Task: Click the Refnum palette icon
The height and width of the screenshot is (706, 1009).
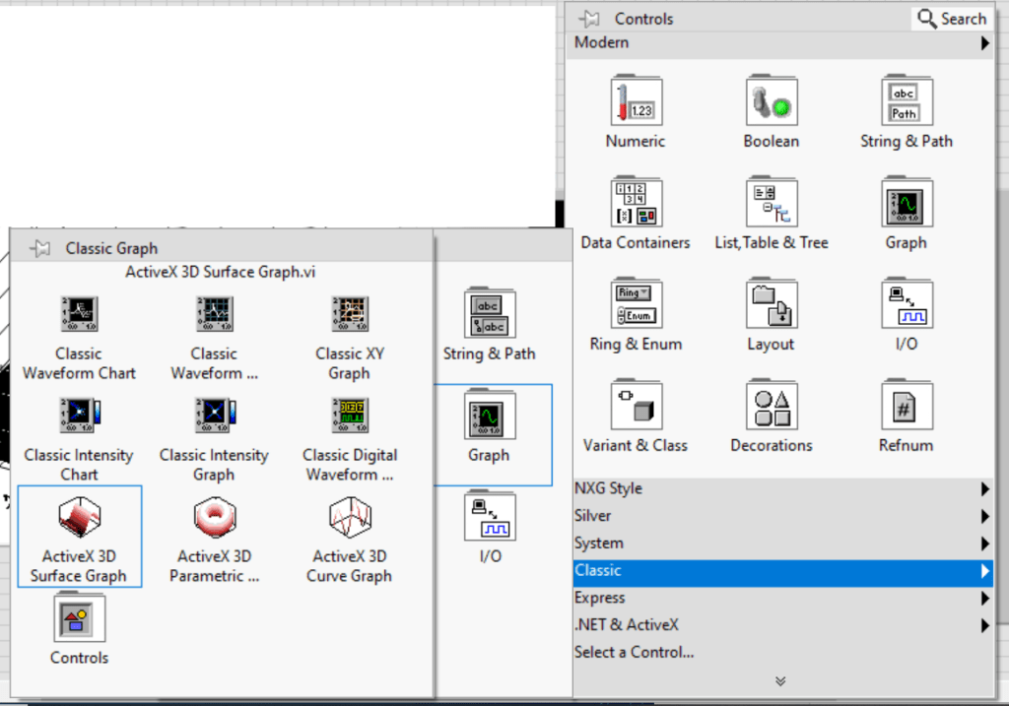Action: point(906,405)
